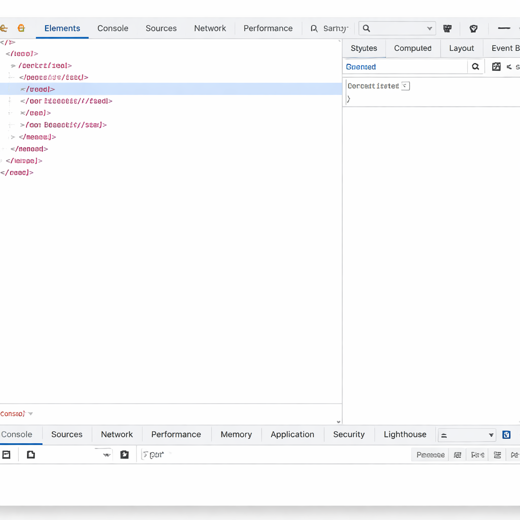
Task: Toggle the small box in the style rule
Action: (x=405, y=86)
